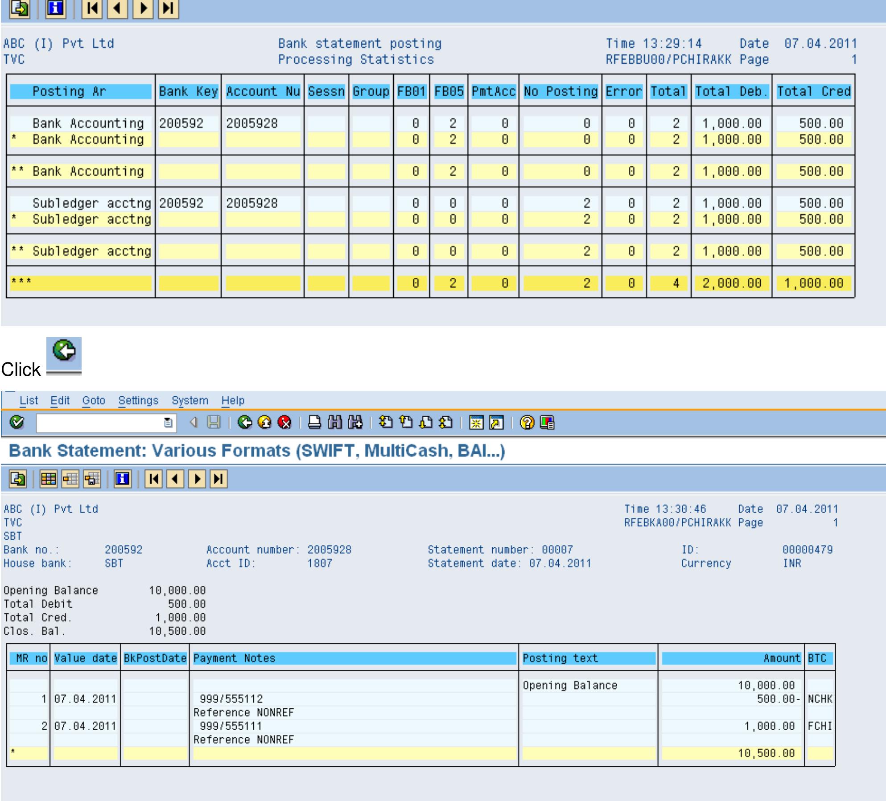This screenshot has width=886, height=801.
Task: Click the Find Next binoculars-plus icon
Action: tap(355, 422)
